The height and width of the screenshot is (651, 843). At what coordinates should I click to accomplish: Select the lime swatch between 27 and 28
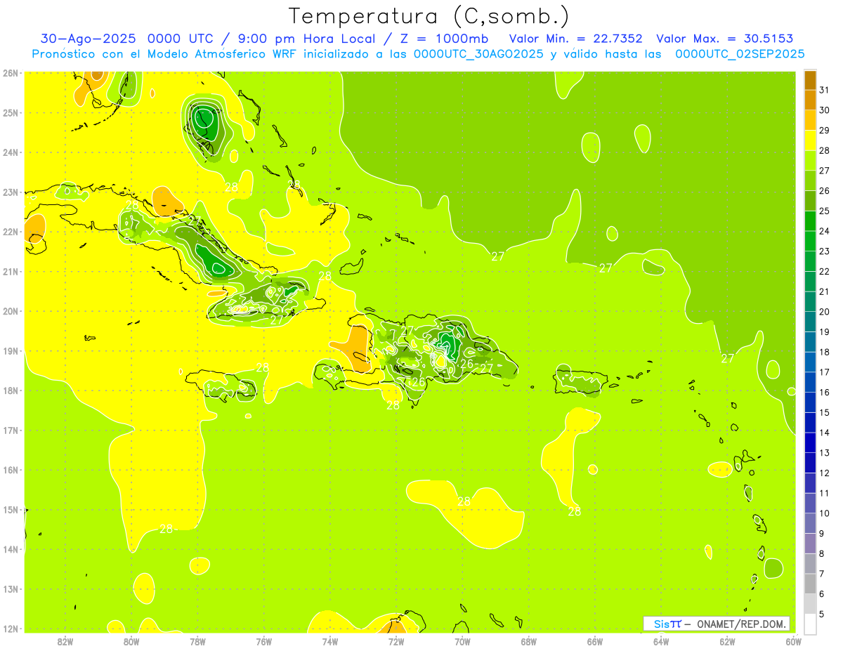pyautogui.click(x=810, y=160)
